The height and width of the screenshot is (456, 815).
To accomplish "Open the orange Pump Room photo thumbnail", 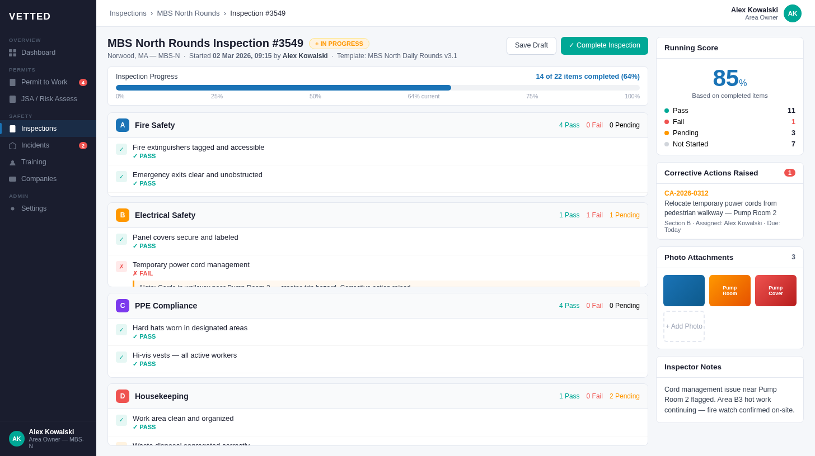I will 729,291.
